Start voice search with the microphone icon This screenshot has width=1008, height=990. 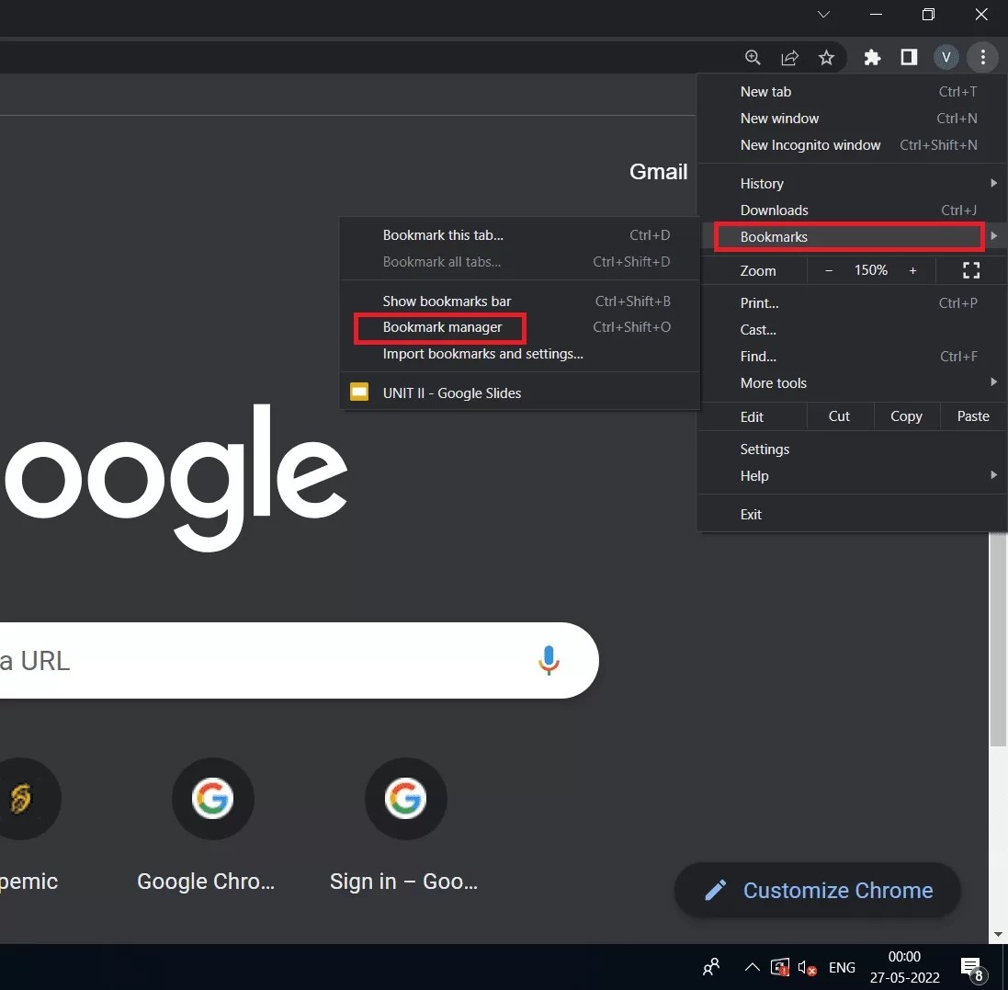tap(549, 660)
